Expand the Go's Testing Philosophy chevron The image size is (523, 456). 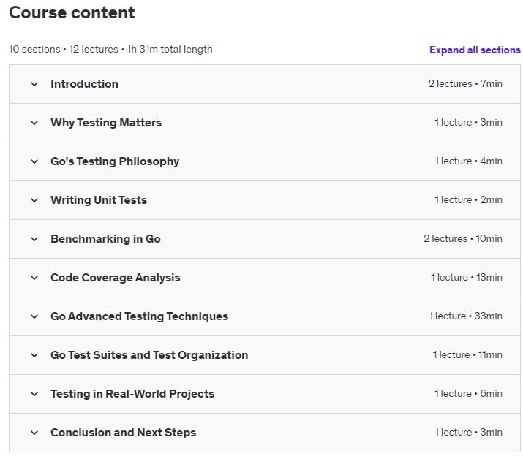(34, 161)
